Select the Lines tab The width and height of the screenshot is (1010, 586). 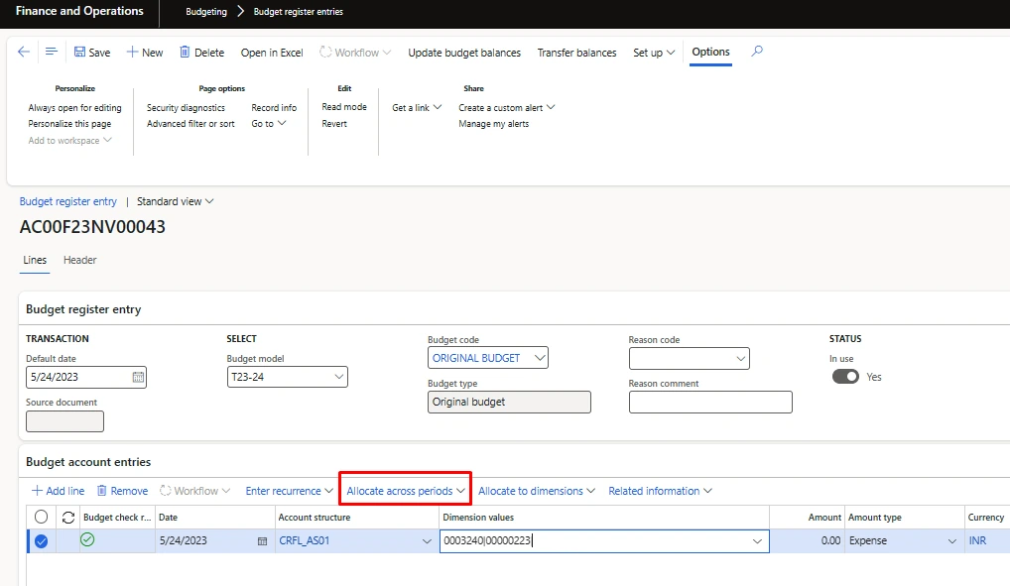(35, 260)
